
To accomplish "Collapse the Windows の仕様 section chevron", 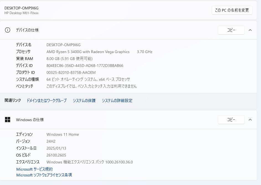I will (x=250, y=120).
